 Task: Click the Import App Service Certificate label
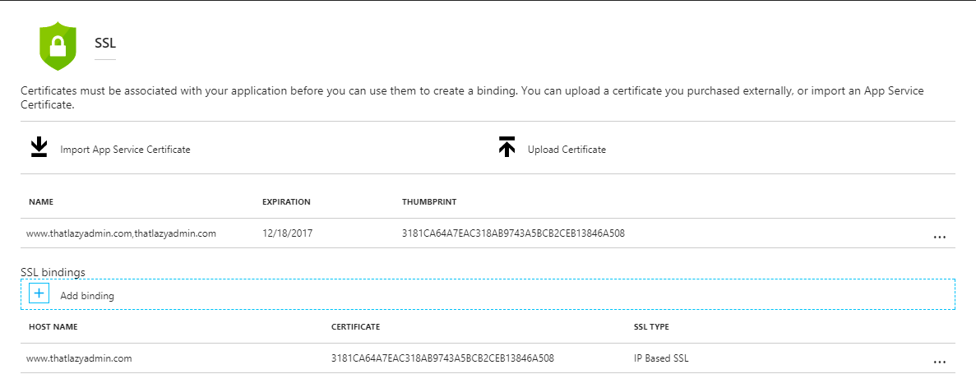[125, 150]
